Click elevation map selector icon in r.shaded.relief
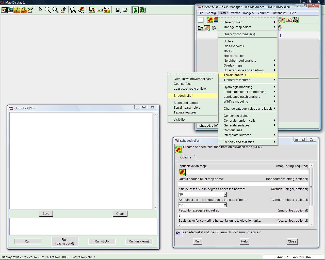The image size is (325, 260). tap(182, 172)
